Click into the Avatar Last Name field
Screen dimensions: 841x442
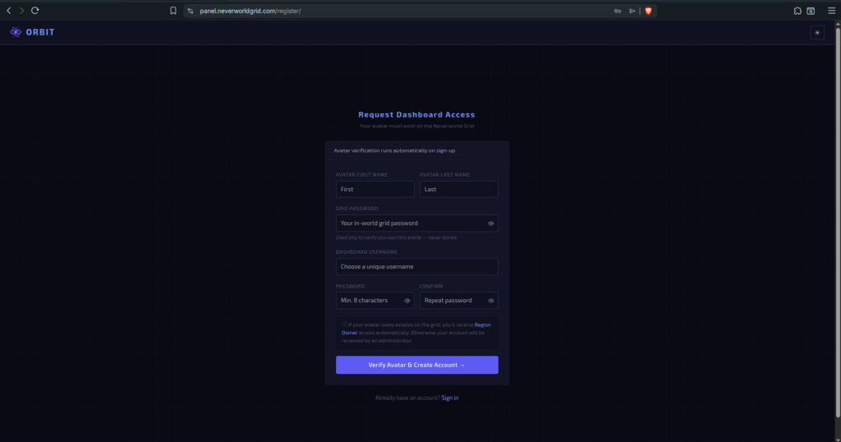coord(458,189)
